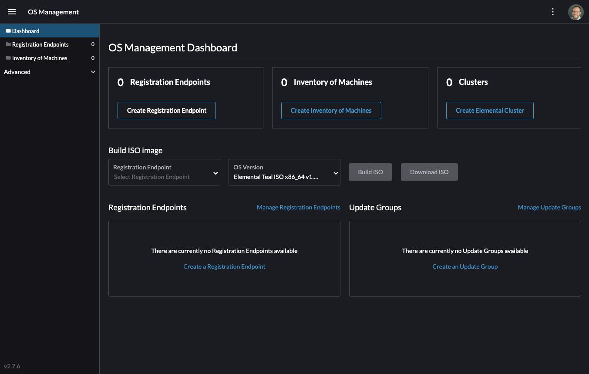Viewport: 589px width, 374px height.
Task: Select Registration Endpoints in the sidebar
Action: (40, 44)
